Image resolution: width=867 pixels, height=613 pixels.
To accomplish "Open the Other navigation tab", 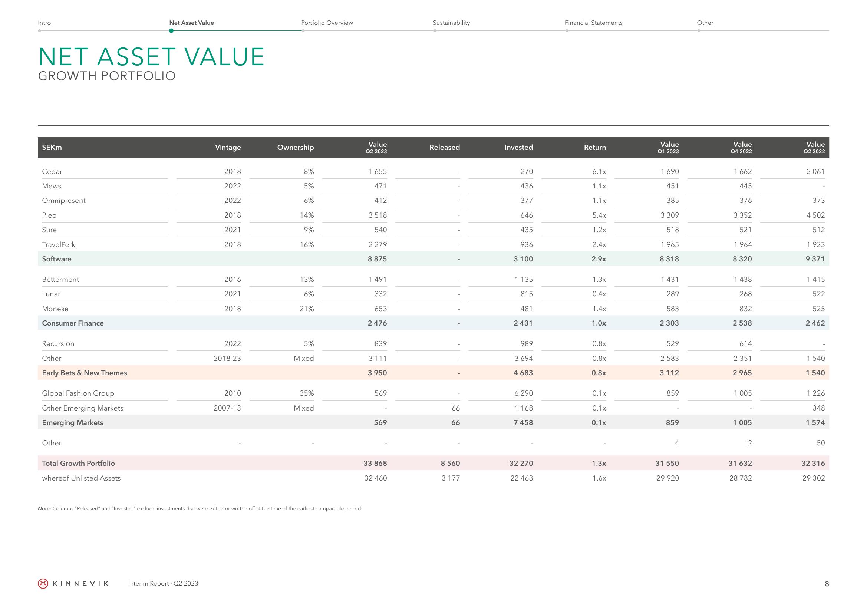I will [705, 23].
